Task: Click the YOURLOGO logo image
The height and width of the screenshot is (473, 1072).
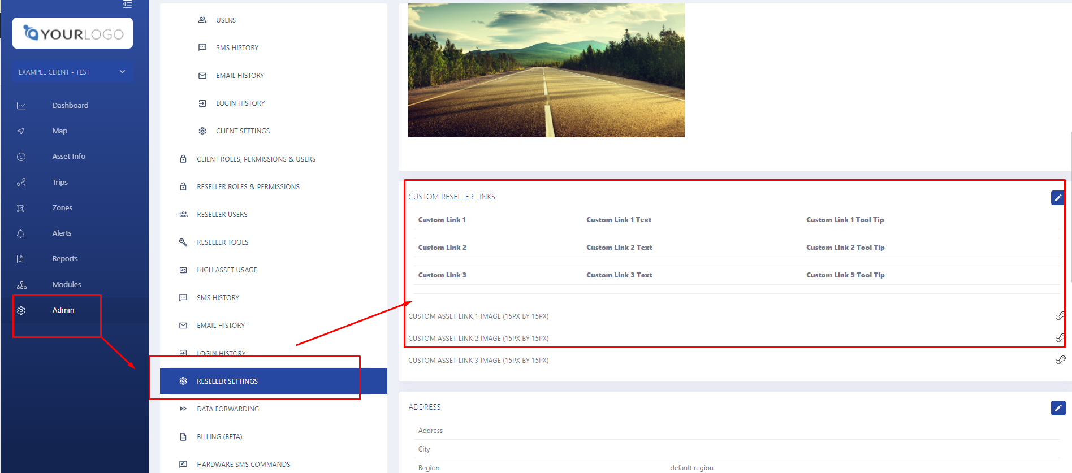Action: point(73,33)
